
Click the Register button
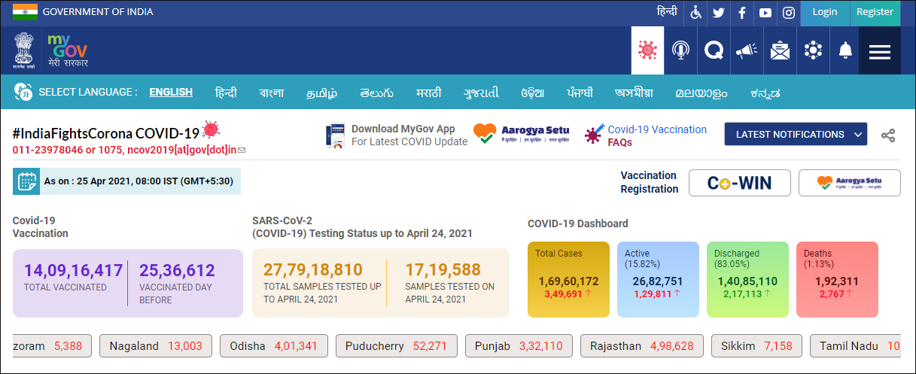pos(875,12)
